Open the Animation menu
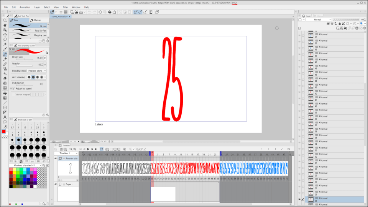 pyautogui.click(x=25, y=7)
